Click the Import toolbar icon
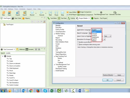The width and height of the screenshot is (130, 98). coord(18,13)
